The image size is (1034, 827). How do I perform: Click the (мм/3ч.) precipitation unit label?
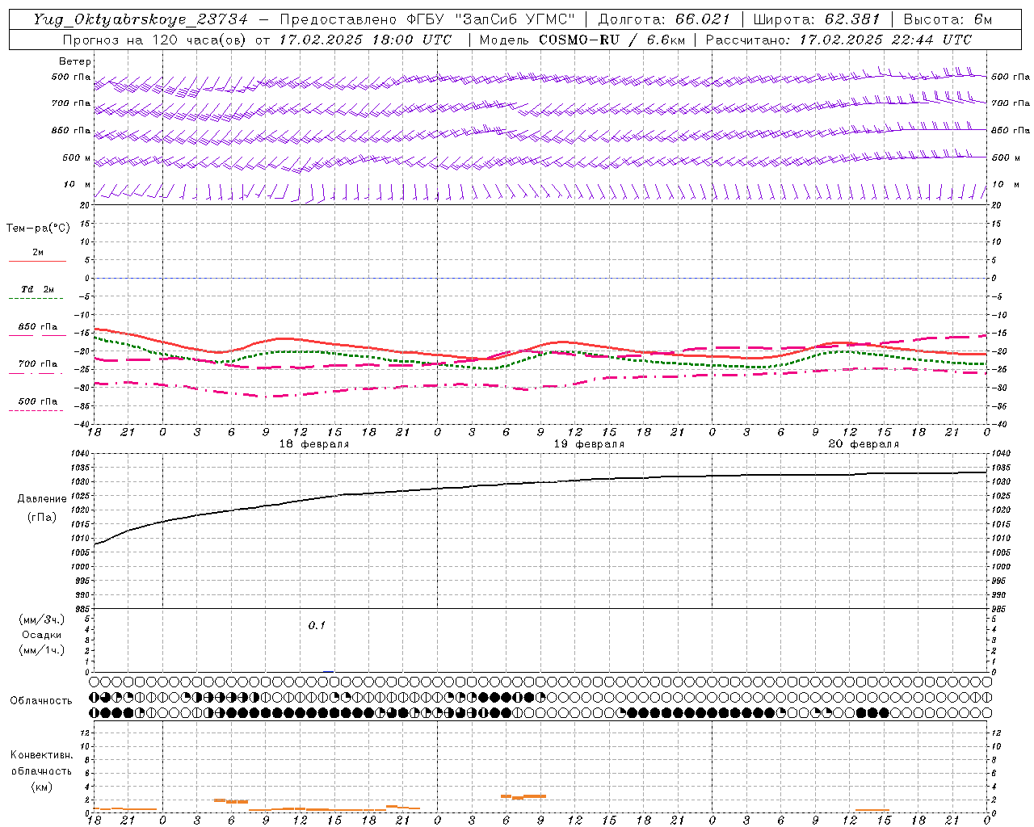tap(41, 619)
